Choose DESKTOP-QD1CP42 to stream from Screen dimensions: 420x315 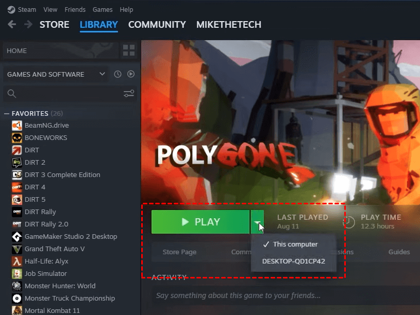click(x=294, y=261)
